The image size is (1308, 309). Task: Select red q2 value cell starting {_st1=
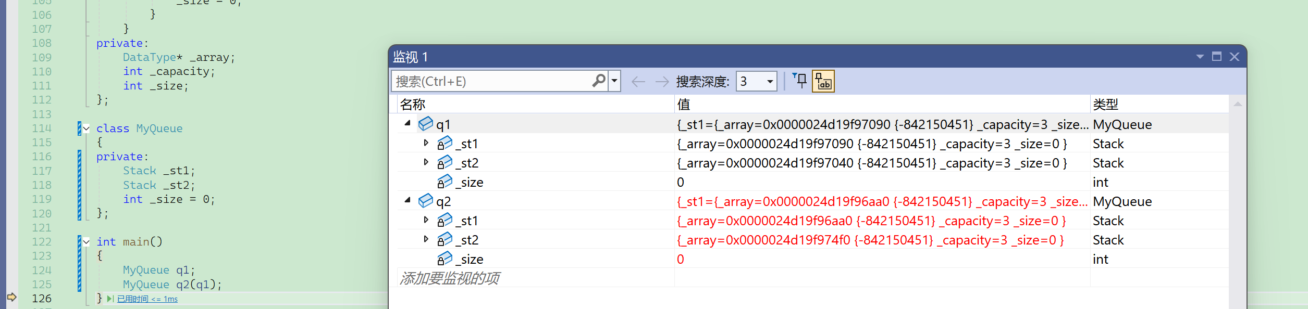click(882, 201)
